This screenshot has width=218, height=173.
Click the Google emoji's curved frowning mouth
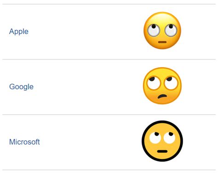pyautogui.click(x=162, y=97)
